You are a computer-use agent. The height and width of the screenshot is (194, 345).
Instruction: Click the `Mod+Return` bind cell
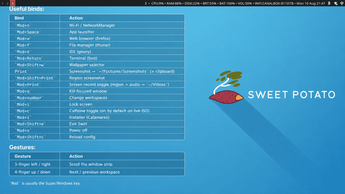click(34, 58)
